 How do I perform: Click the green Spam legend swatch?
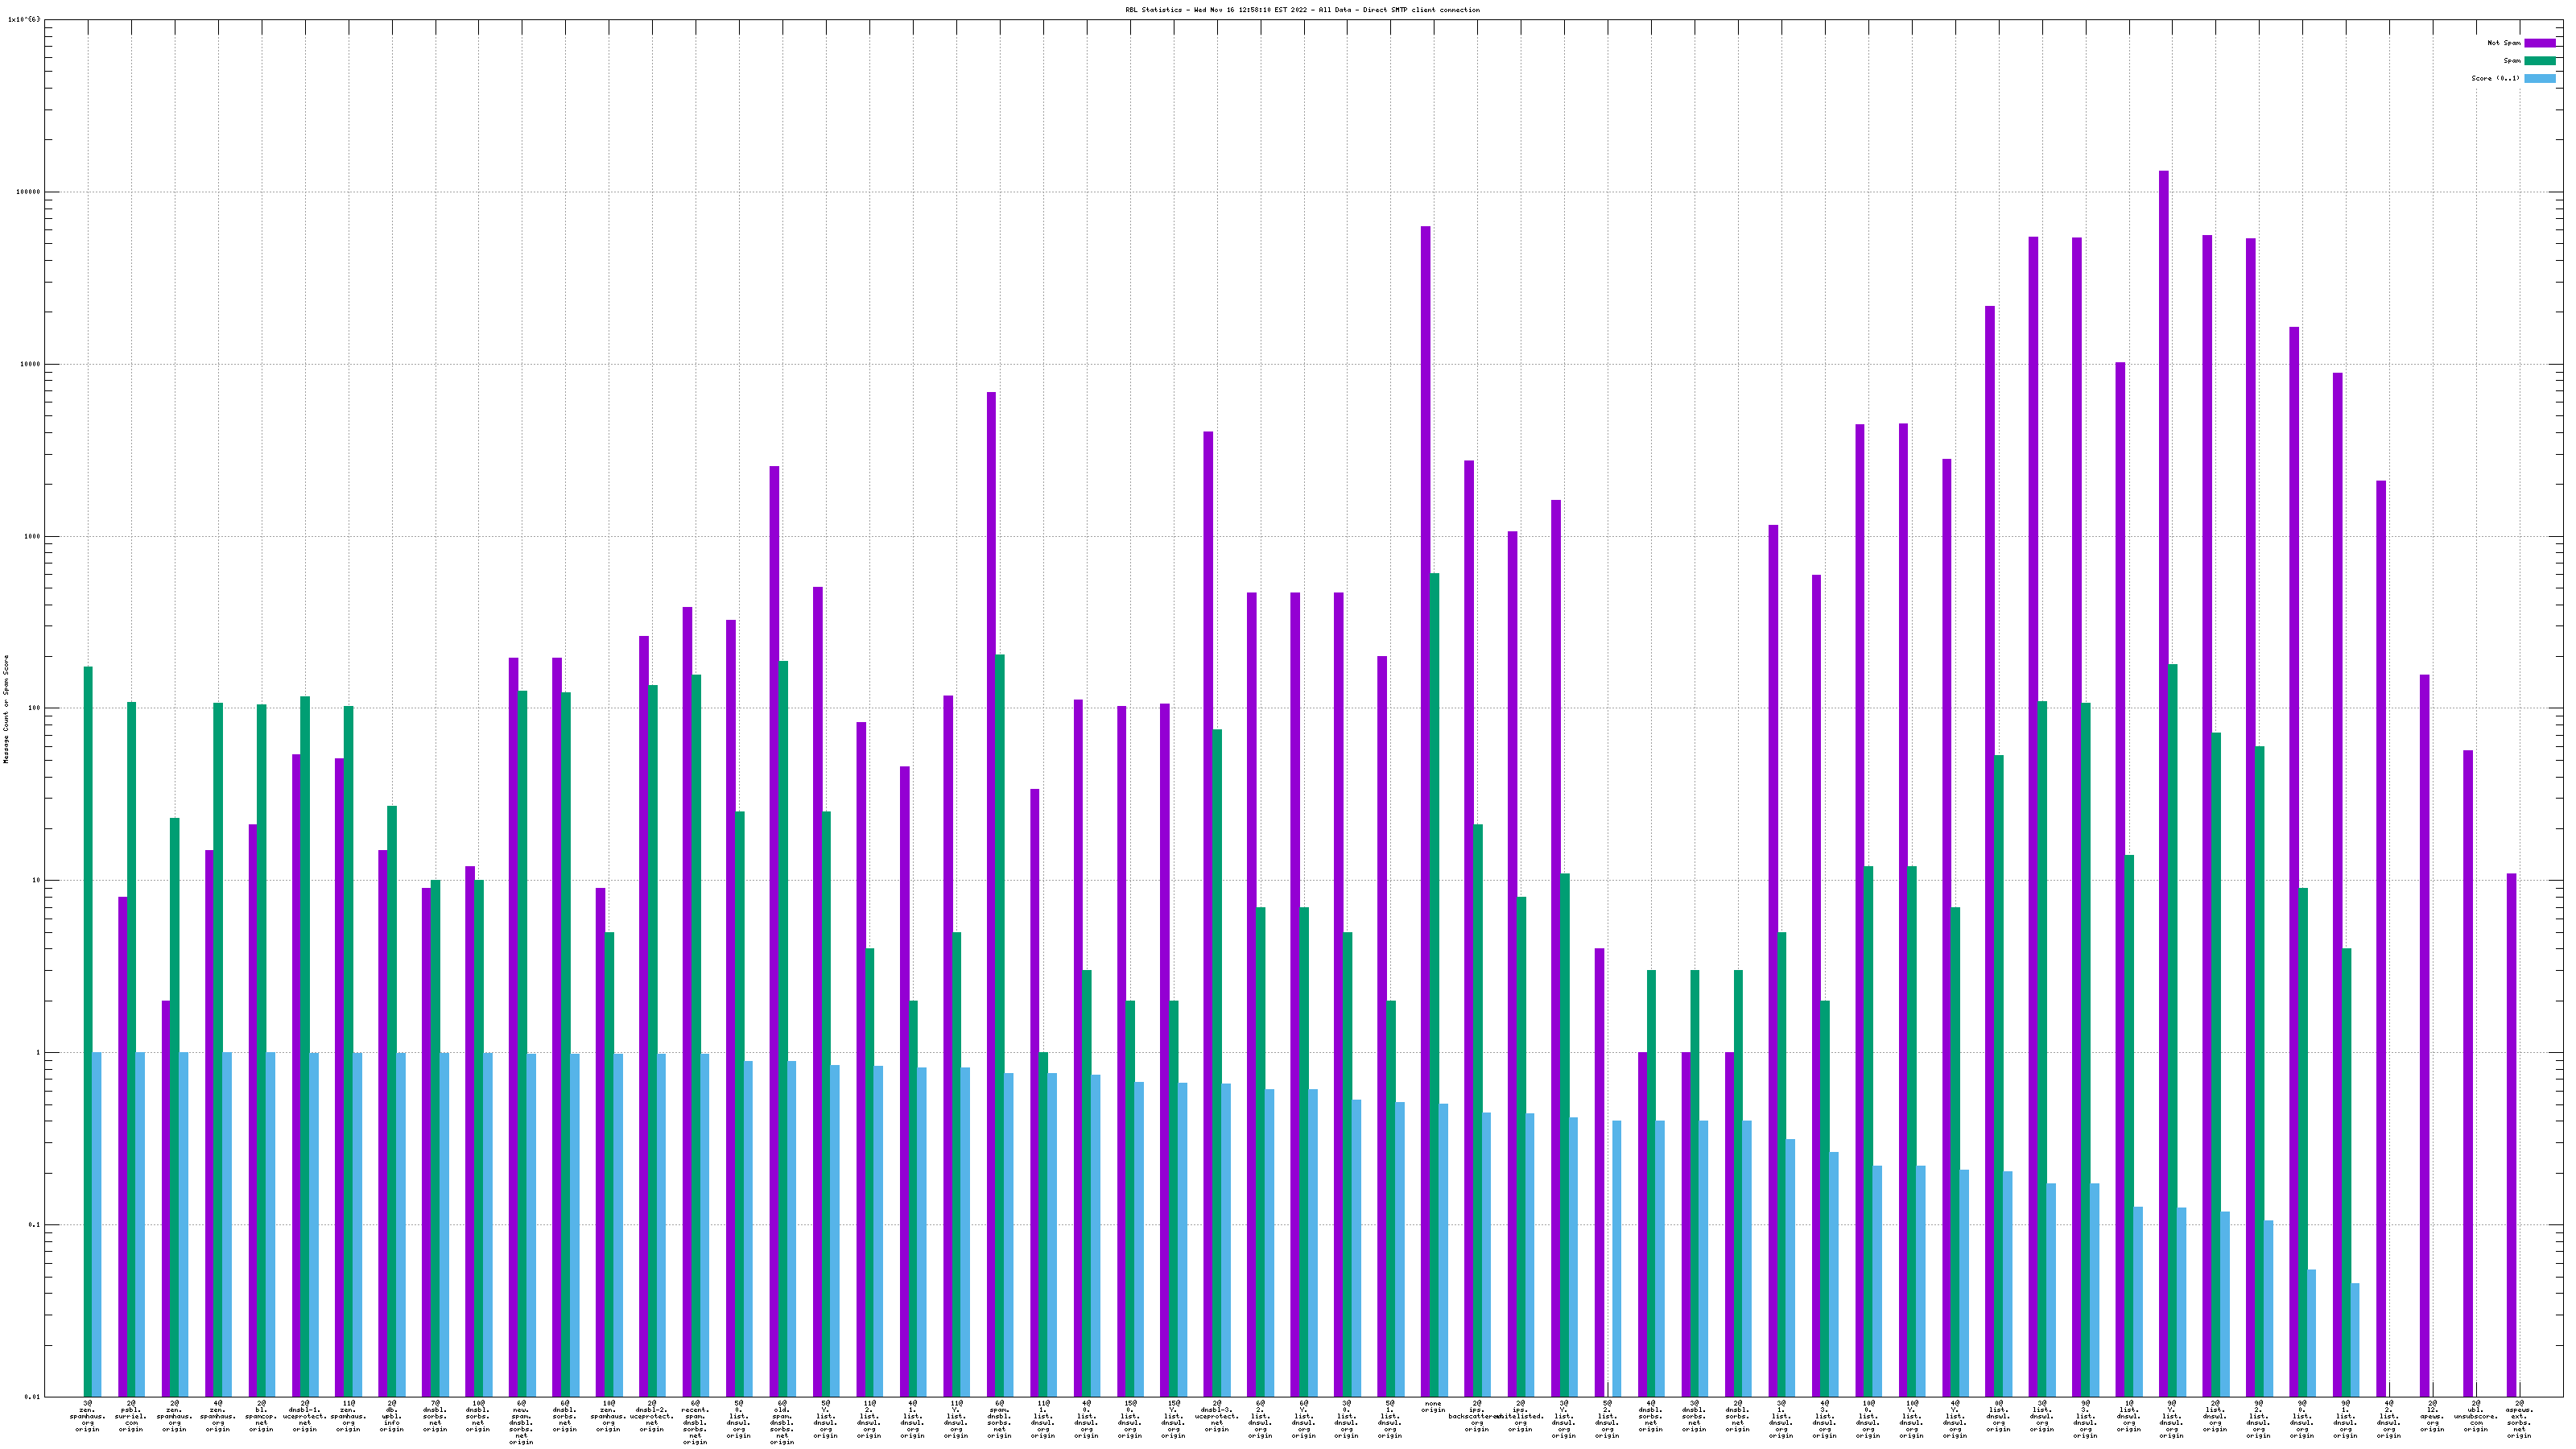(2540, 61)
